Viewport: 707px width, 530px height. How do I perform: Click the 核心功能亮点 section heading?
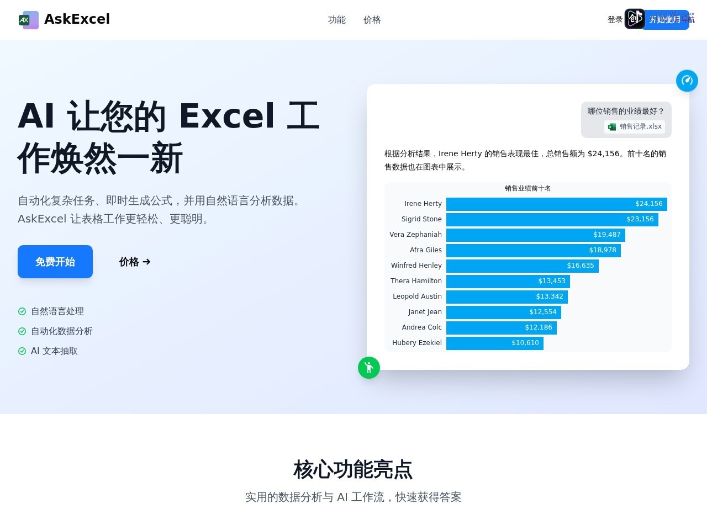[353, 470]
